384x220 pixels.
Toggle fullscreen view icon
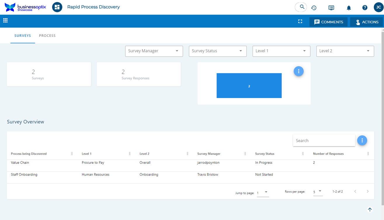[x=300, y=22]
